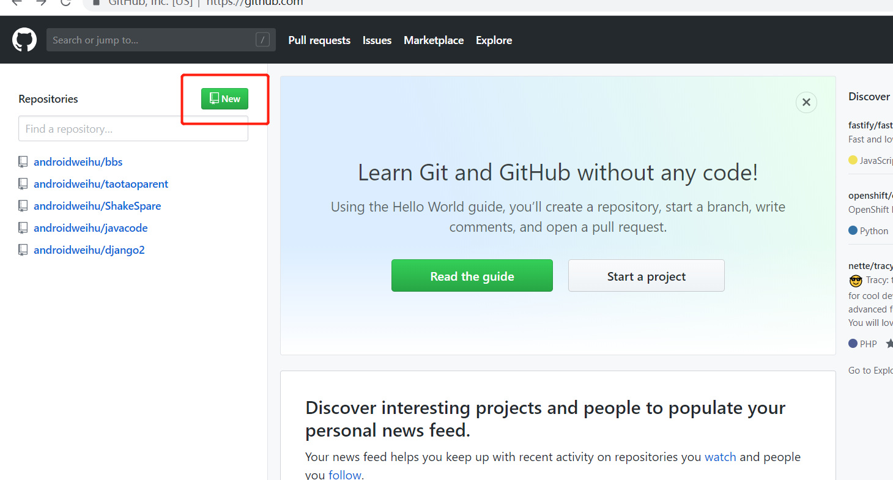The image size is (893, 480).
Task: Click repo icon beside androidweihu/ShakeSpare
Action: (23, 206)
